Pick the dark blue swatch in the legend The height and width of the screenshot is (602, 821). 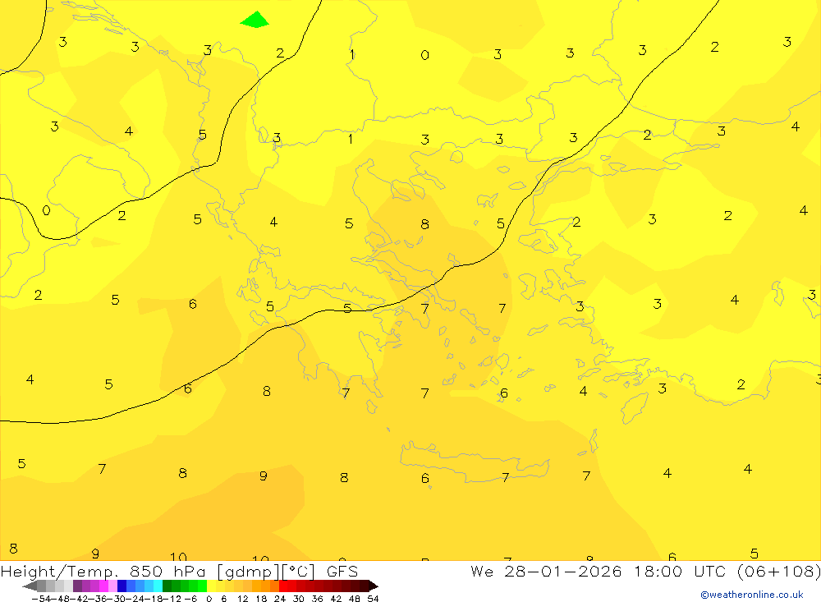tap(122, 586)
